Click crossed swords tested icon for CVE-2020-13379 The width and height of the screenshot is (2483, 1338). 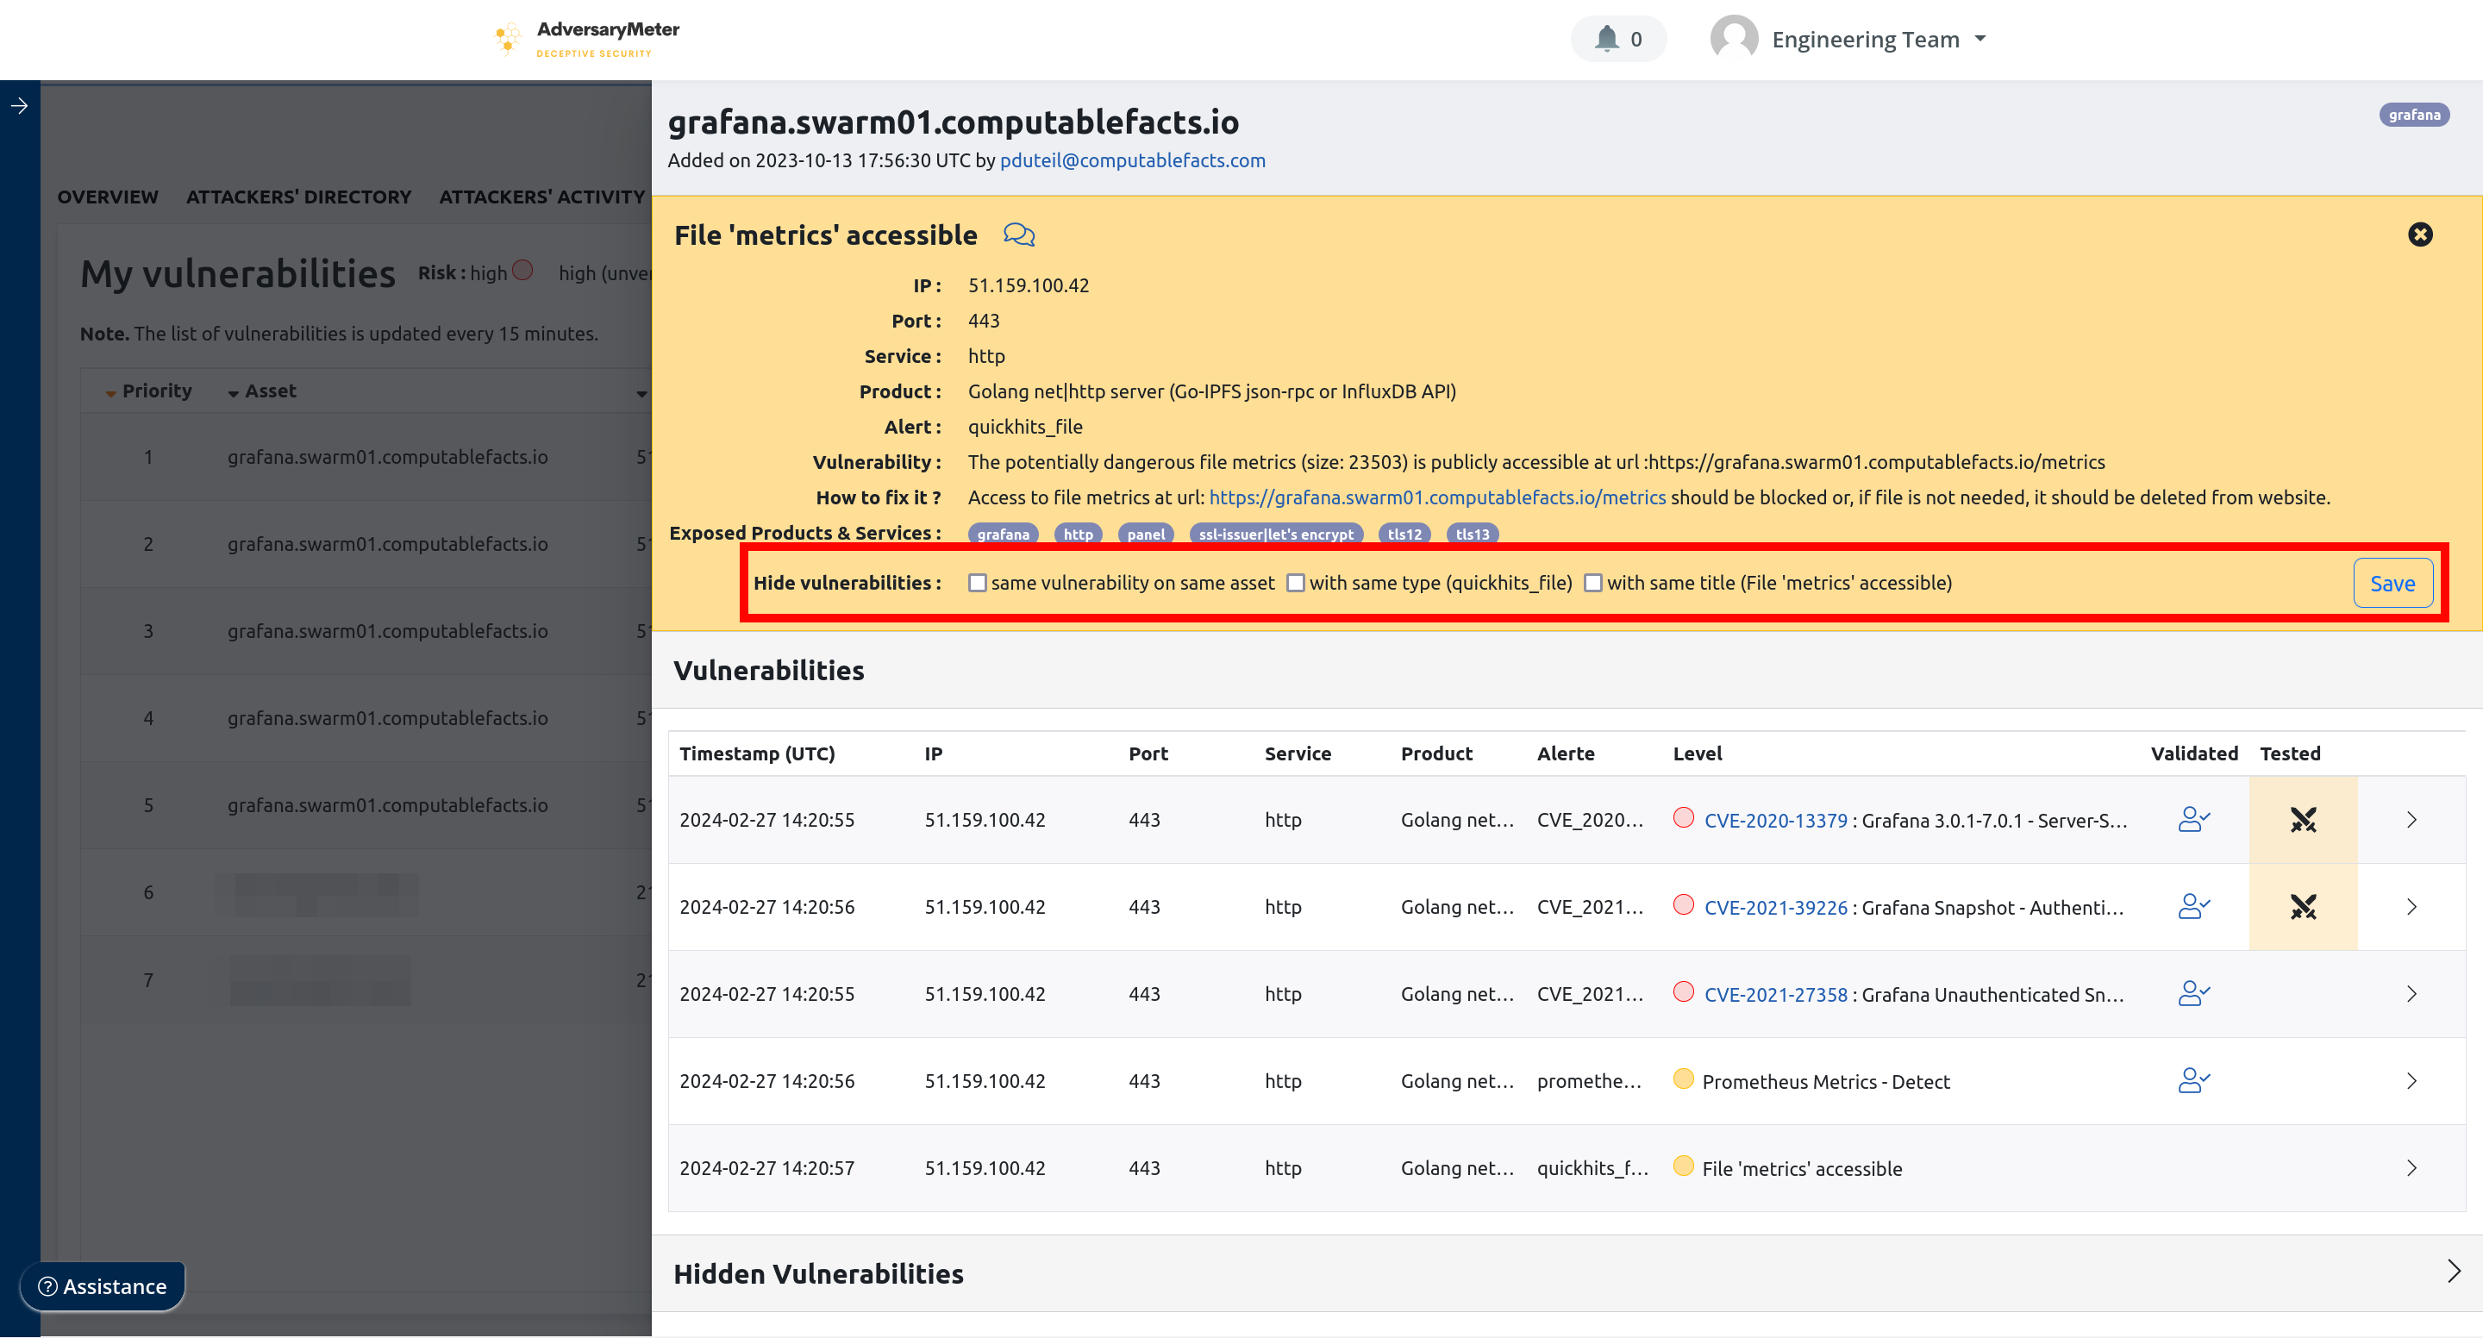pos(2303,819)
